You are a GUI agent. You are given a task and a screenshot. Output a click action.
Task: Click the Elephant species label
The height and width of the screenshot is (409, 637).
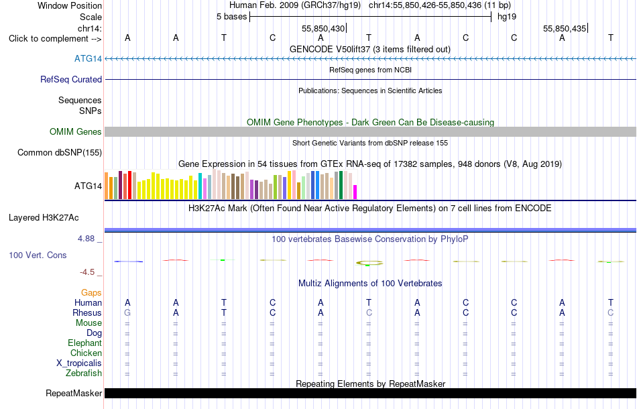(x=84, y=343)
